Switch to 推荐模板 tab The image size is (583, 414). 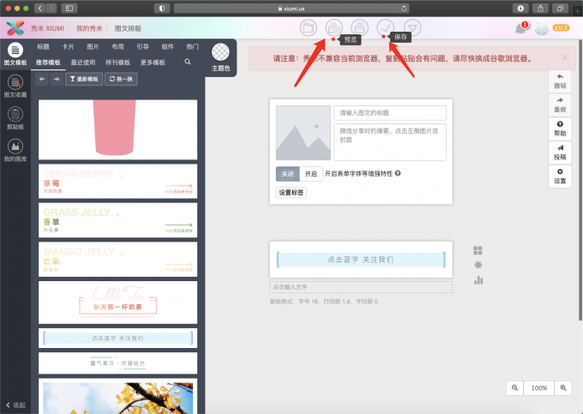[48, 63]
